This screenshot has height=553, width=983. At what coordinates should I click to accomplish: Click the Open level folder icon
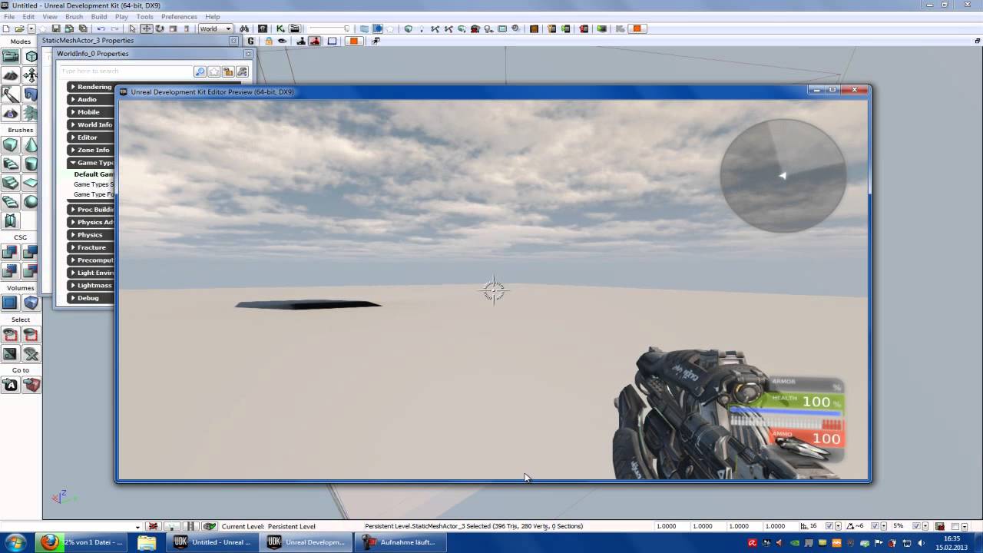19,29
